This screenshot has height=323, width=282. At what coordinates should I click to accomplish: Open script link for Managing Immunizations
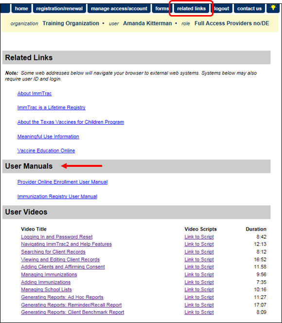click(199, 274)
